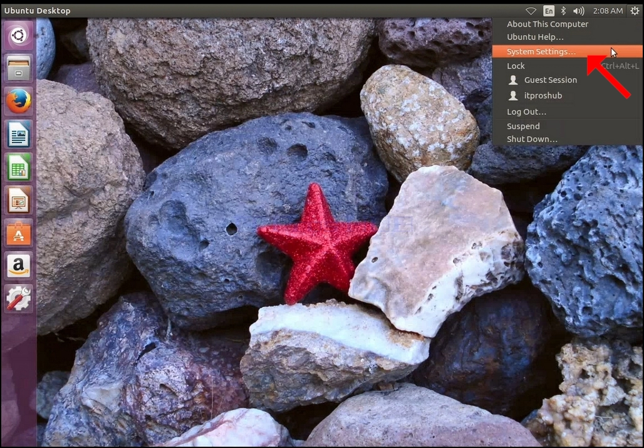Image resolution: width=644 pixels, height=448 pixels.
Task: Select the itproshub user account
Action: (x=568, y=96)
